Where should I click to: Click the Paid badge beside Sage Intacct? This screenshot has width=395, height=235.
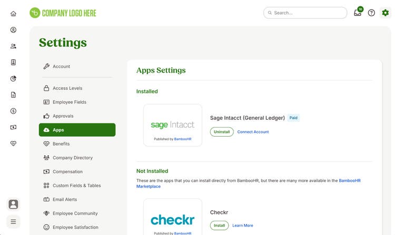point(293,118)
